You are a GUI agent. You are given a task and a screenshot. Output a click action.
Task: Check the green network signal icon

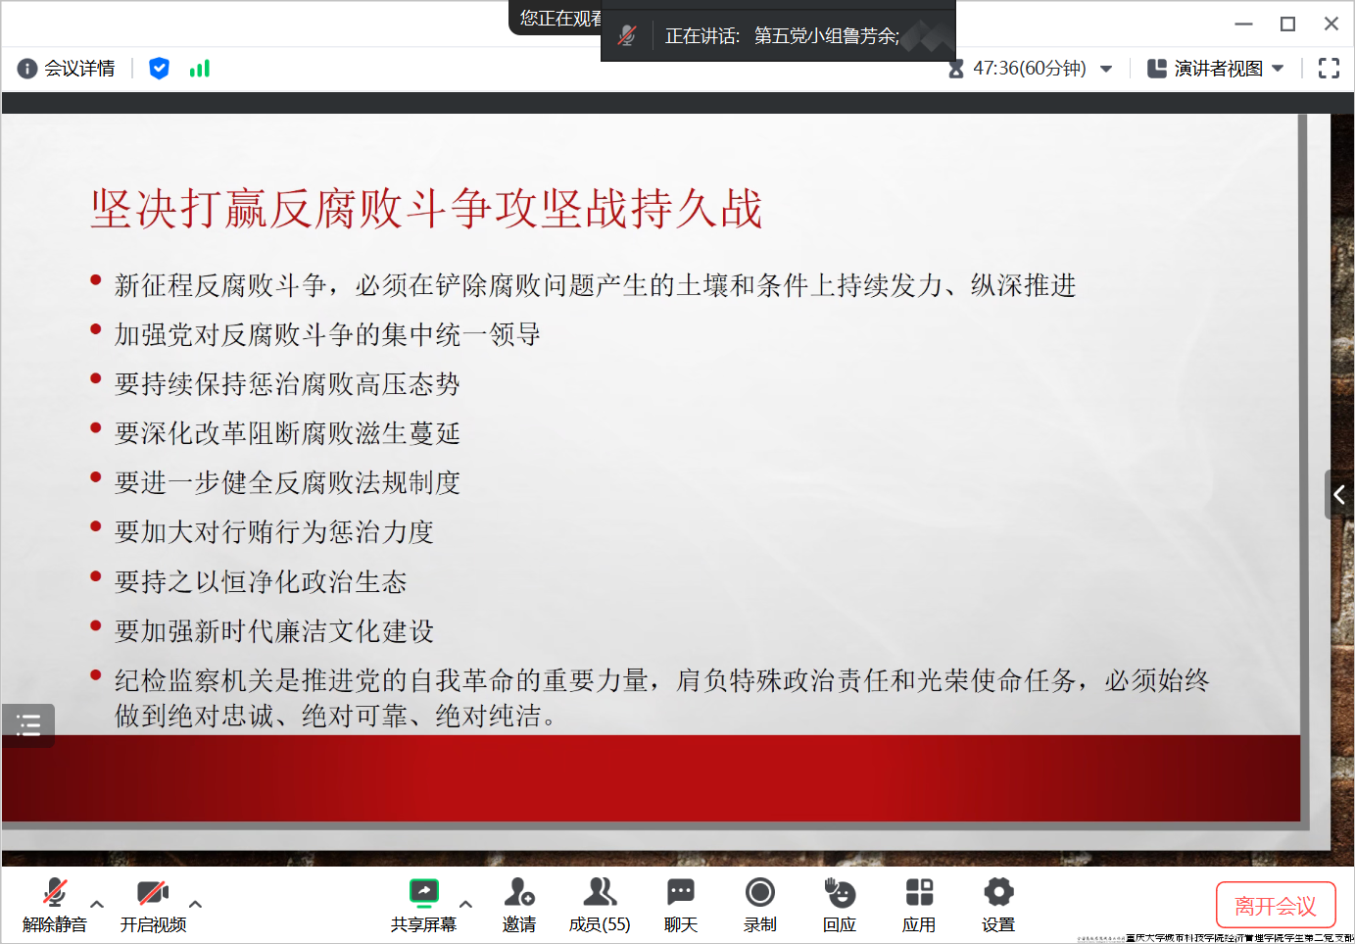pyautogui.click(x=199, y=69)
